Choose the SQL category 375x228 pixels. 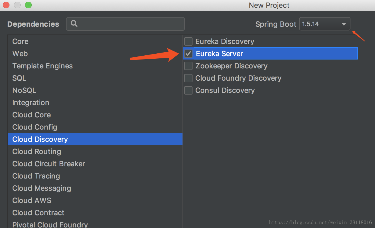[x=95, y=78]
